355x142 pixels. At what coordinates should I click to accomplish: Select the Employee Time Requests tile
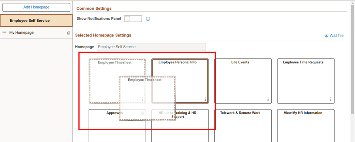pos(306,81)
